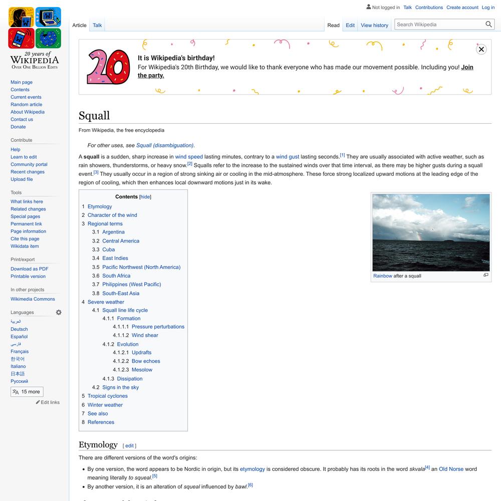Switch to Русский language
Viewport: 501px width, 501px height.
(19, 381)
